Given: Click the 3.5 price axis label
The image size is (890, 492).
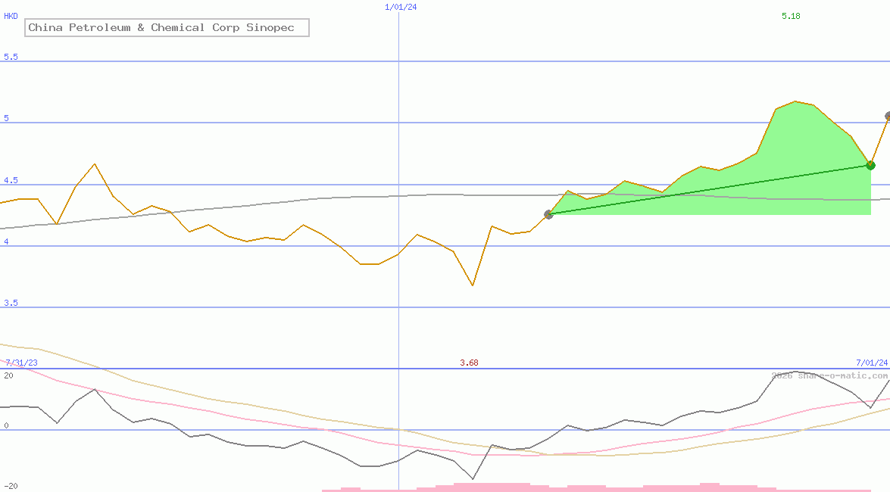Looking at the screenshot, I should coord(11,303).
